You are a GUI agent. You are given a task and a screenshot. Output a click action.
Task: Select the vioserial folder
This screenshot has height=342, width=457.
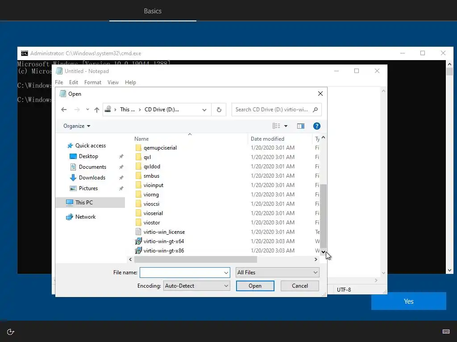tap(153, 213)
